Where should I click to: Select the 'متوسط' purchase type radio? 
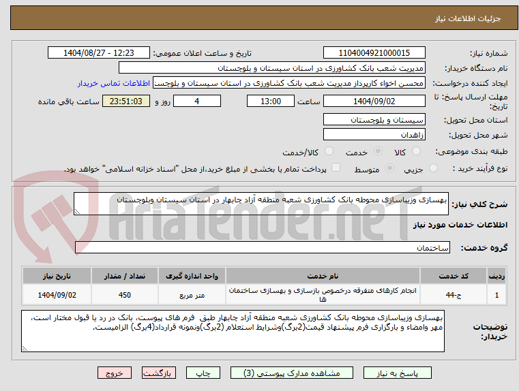[x=390, y=168]
